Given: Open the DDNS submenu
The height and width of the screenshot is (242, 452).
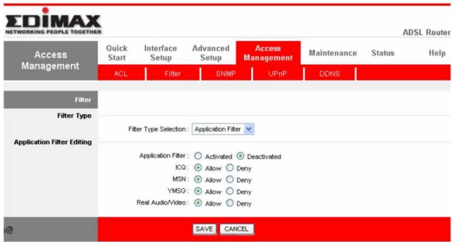Looking at the screenshot, I should pos(329,74).
